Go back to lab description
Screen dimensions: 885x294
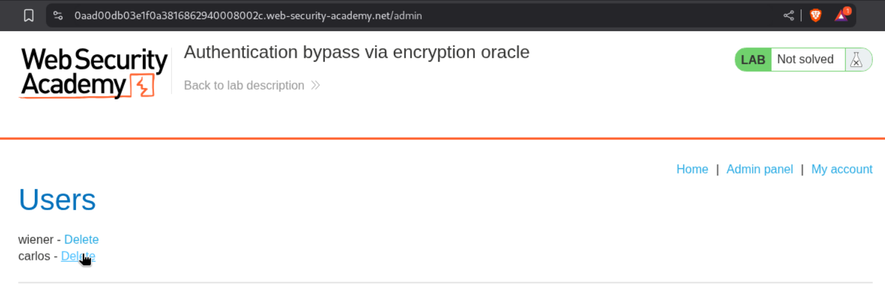click(244, 86)
